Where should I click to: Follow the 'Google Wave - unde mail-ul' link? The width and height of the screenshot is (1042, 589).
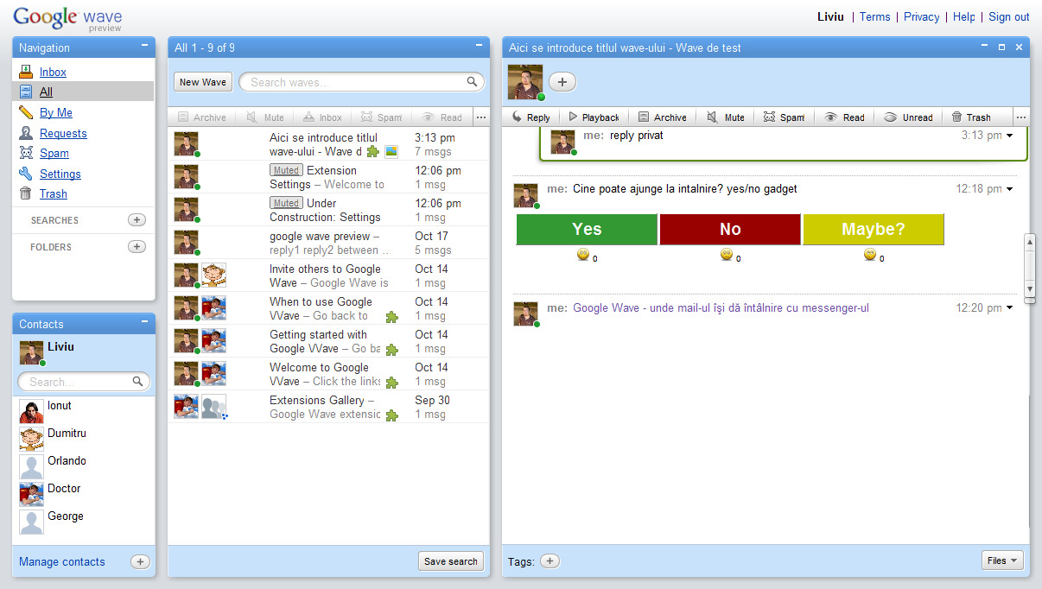click(x=721, y=308)
